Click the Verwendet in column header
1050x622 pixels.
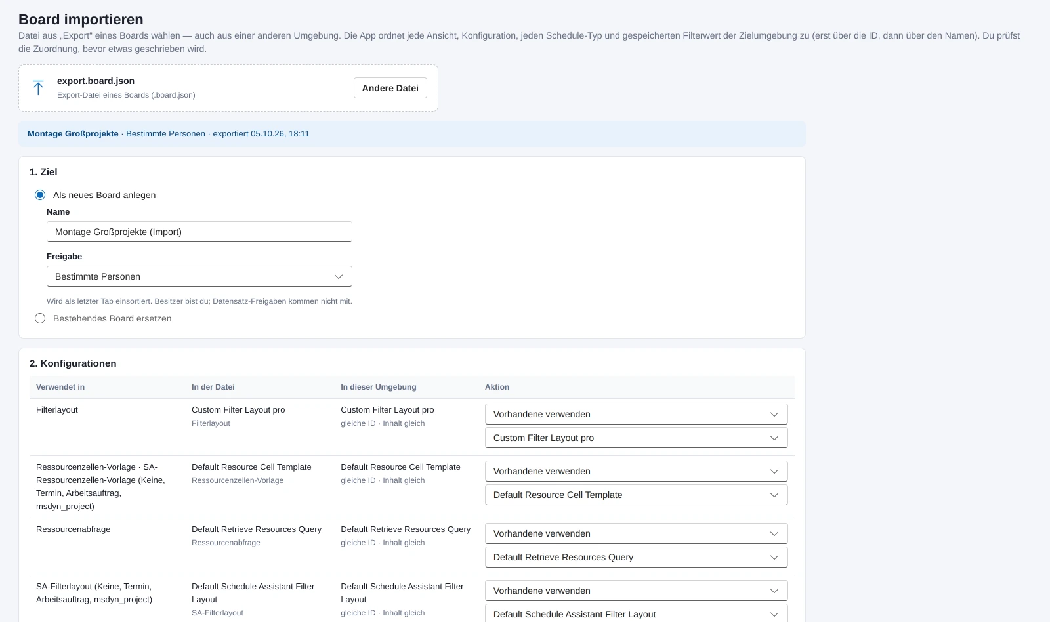pos(60,387)
